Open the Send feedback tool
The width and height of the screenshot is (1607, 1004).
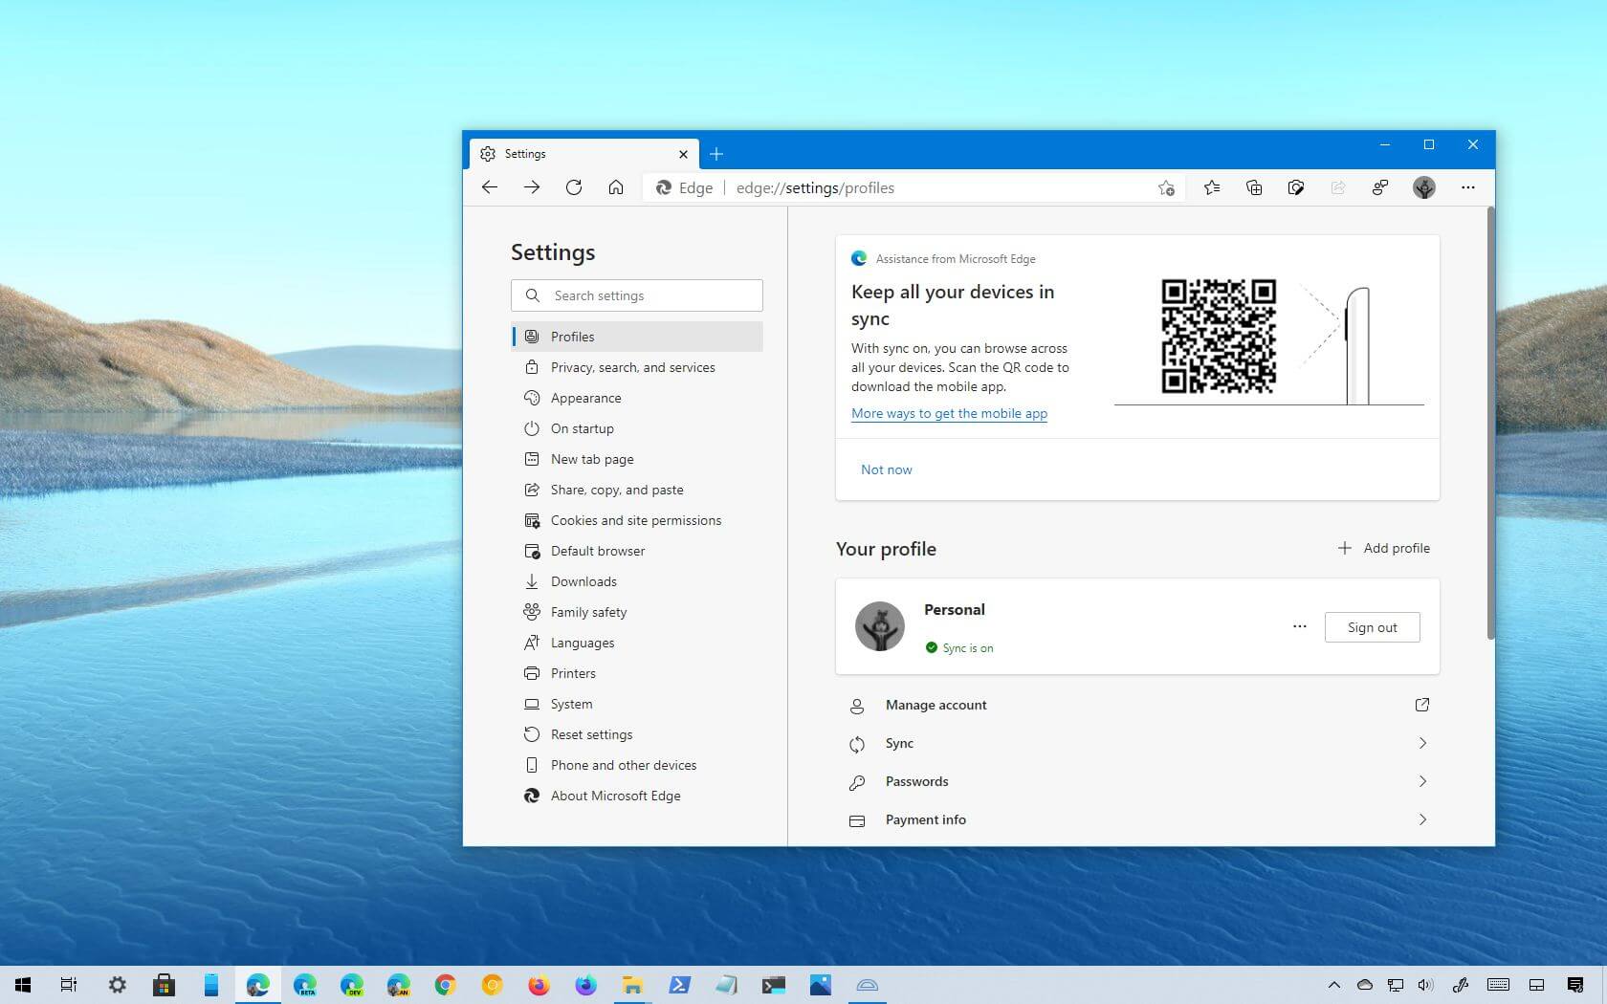(1380, 187)
